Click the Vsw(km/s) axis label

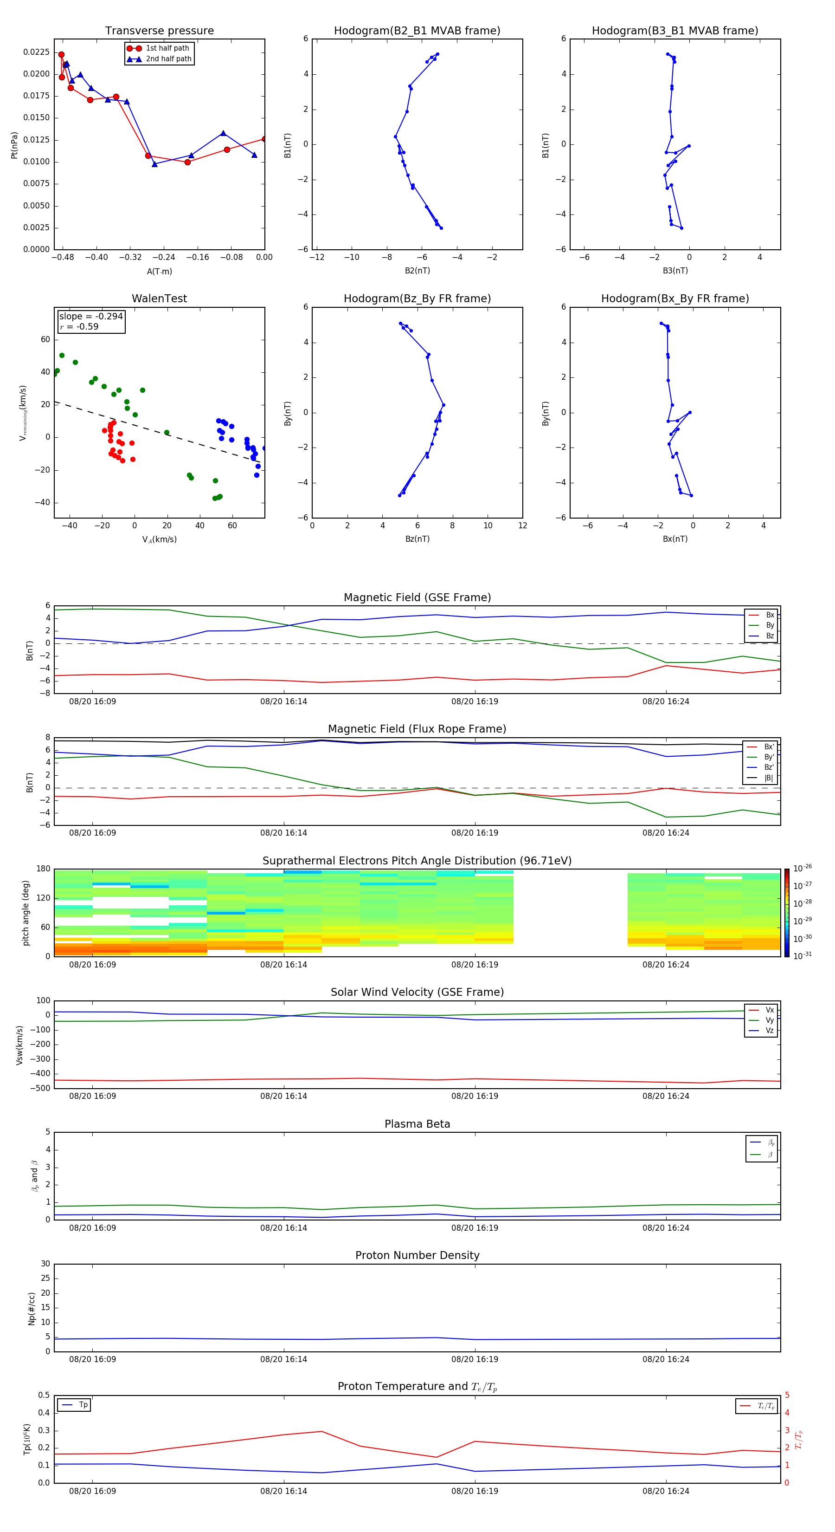[19, 1045]
